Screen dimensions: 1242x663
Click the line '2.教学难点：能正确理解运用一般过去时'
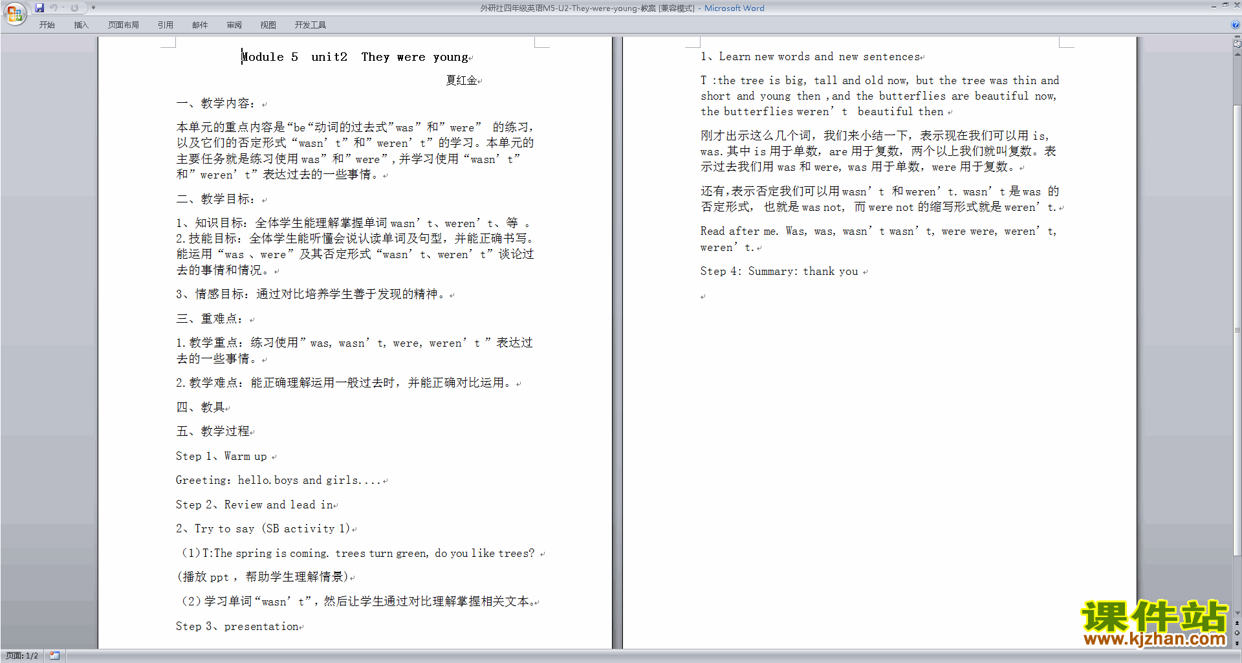coord(345,383)
